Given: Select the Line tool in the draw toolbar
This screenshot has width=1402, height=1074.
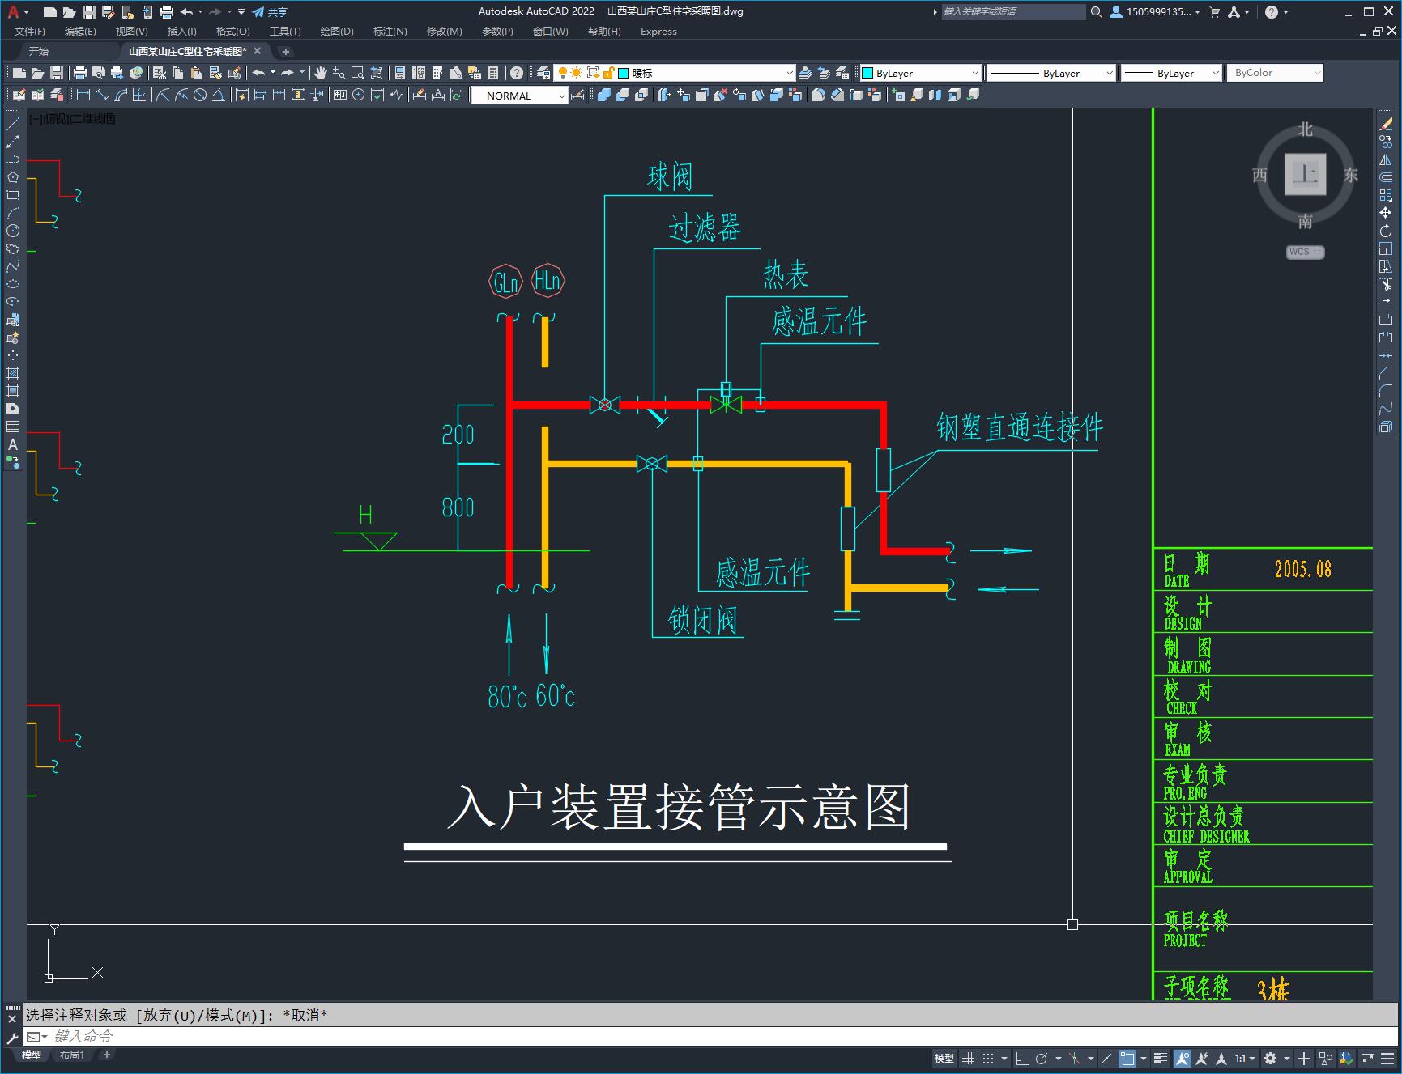Looking at the screenshot, I should click(x=13, y=124).
